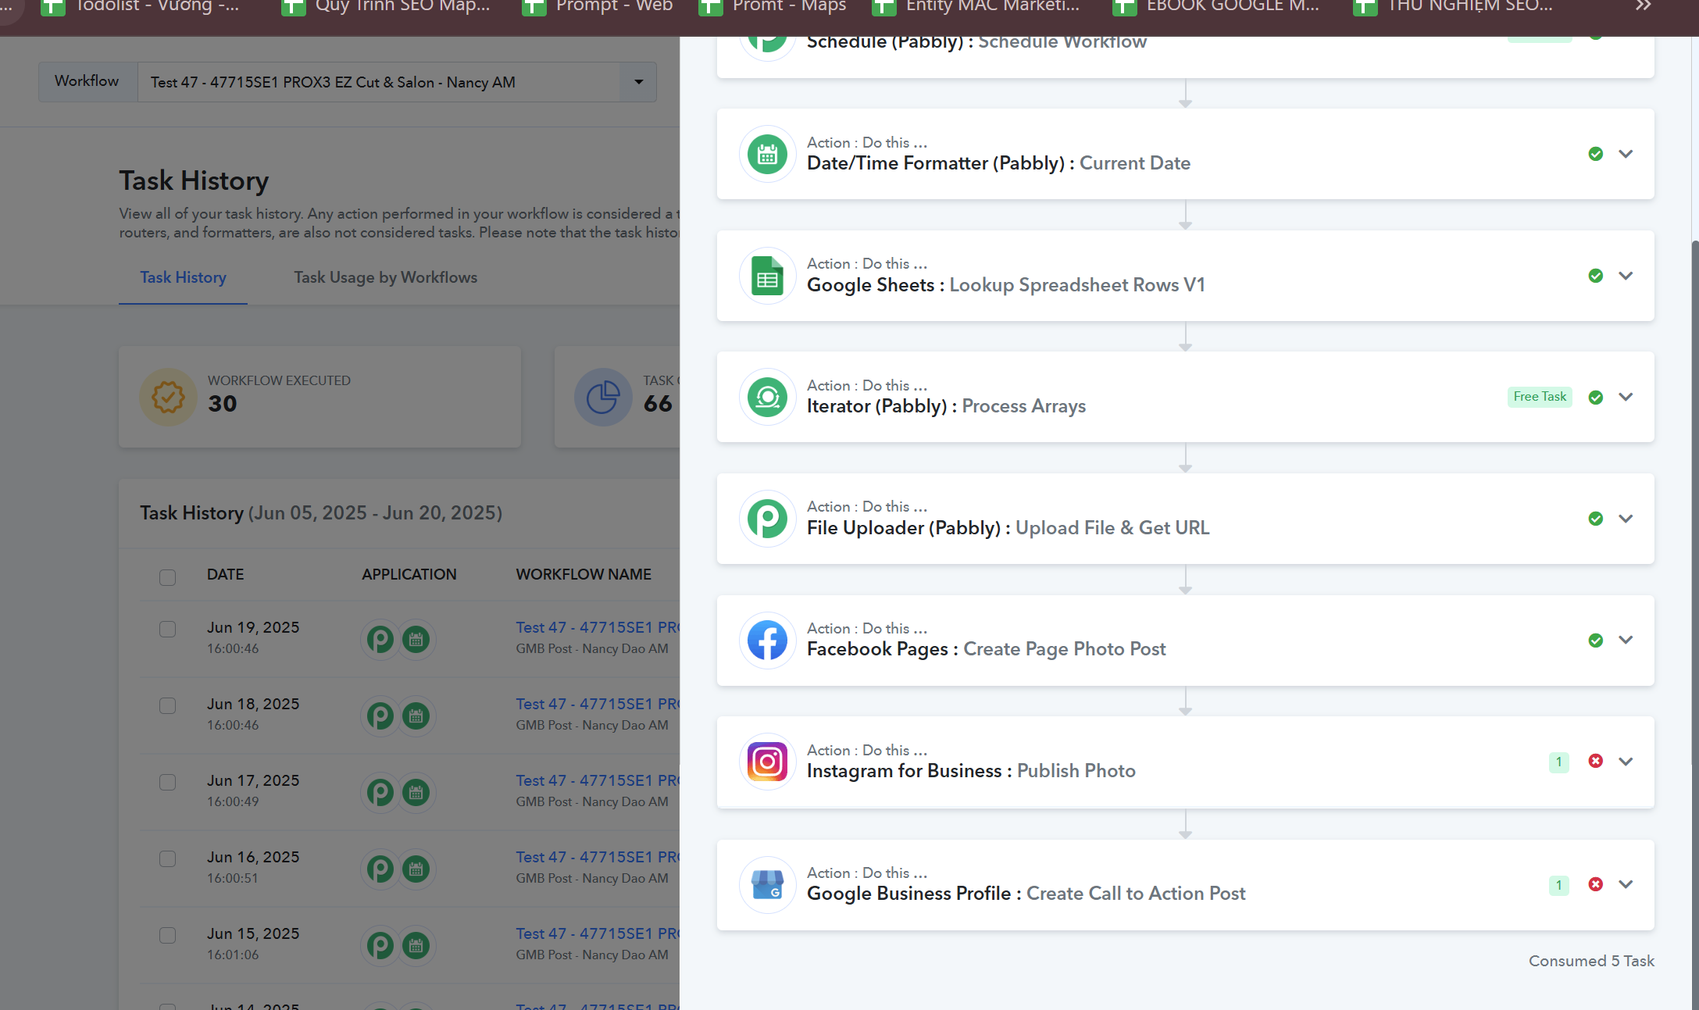
Task: Check the Jun 16, 2025 row checkbox
Action: (167, 858)
